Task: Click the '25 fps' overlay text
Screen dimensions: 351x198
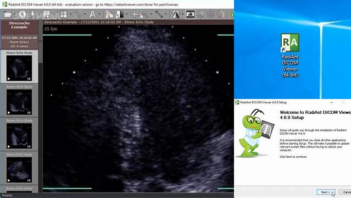Action: click(x=51, y=29)
